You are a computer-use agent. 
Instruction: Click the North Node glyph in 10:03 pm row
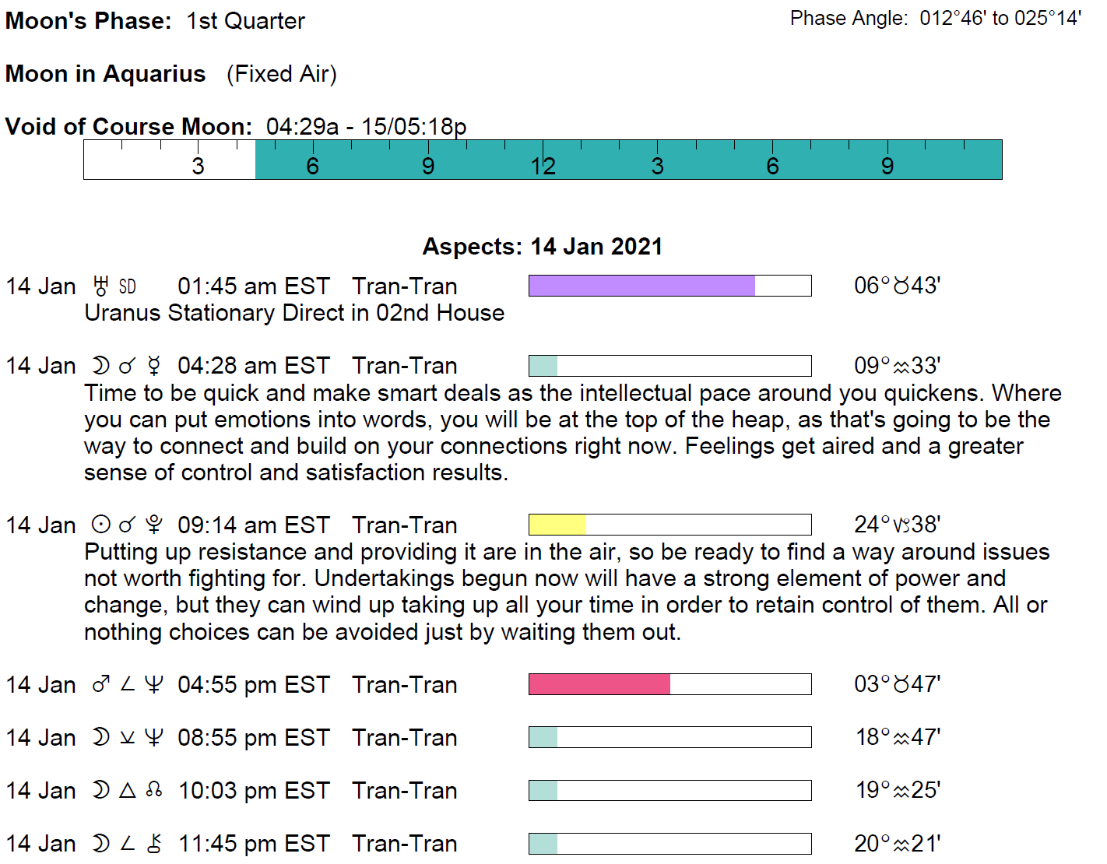tap(154, 791)
